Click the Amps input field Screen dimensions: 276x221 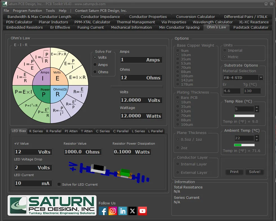[141, 60]
